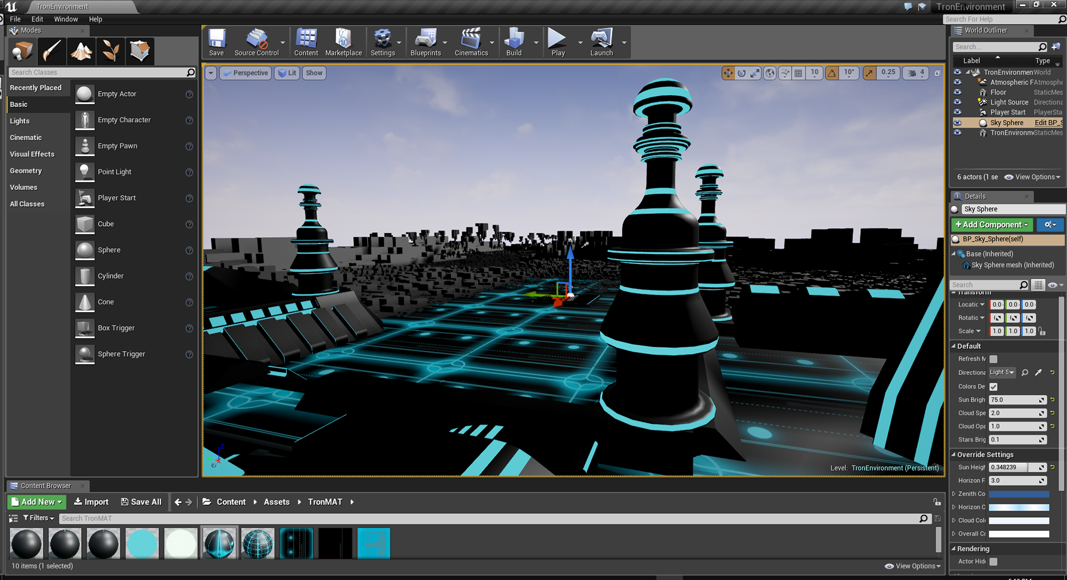Viewport: 1067px width, 580px height.
Task: Uncheck Colors Determined by Sun checkbox
Action: pyautogui.click(x=993, y=386)
